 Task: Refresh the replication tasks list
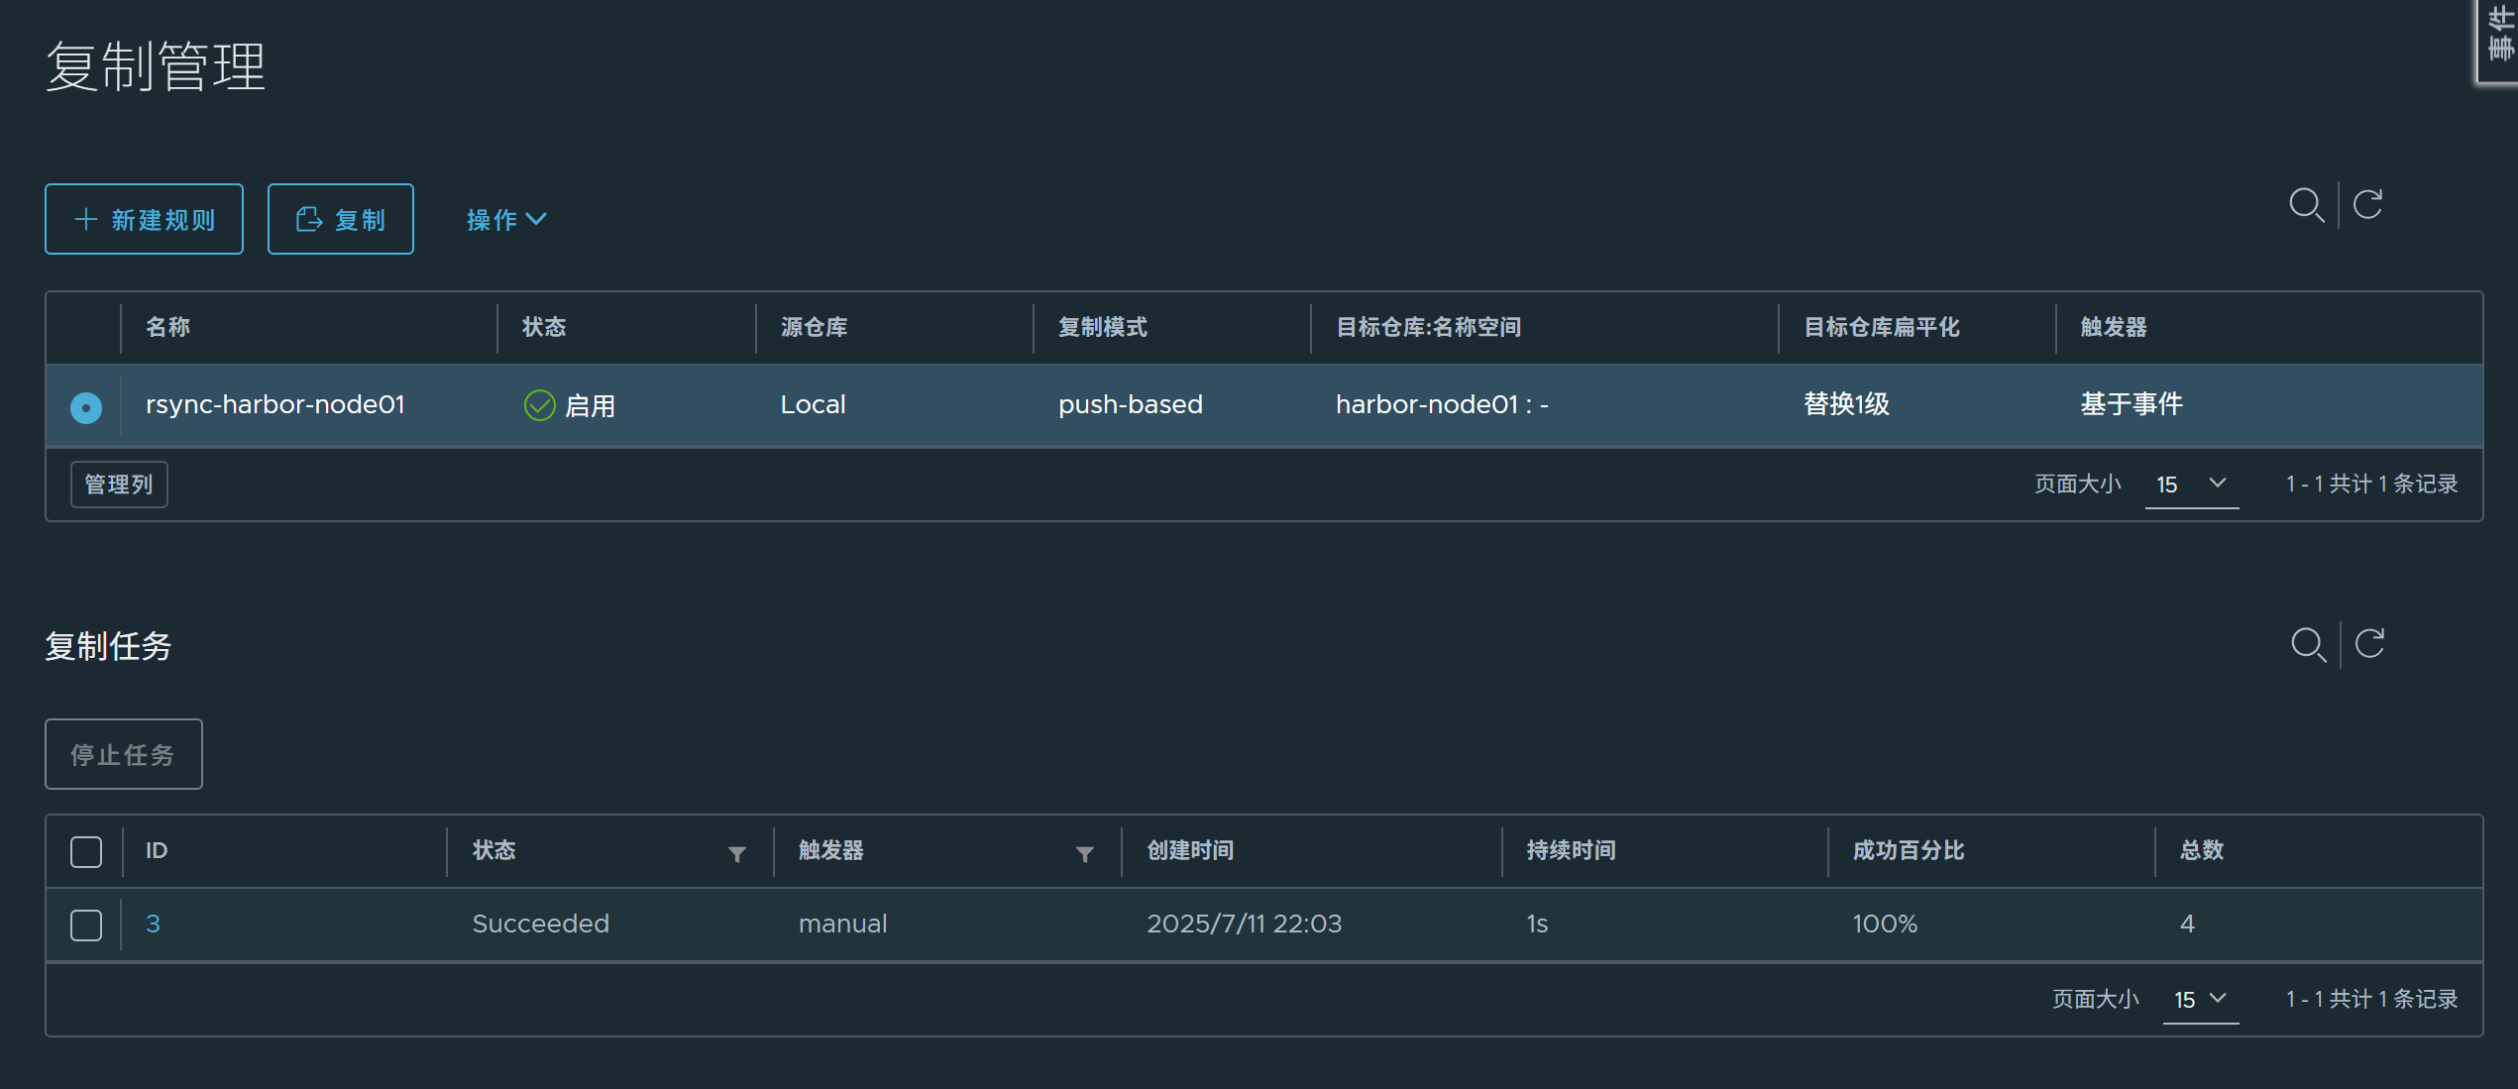[2369, 644]
